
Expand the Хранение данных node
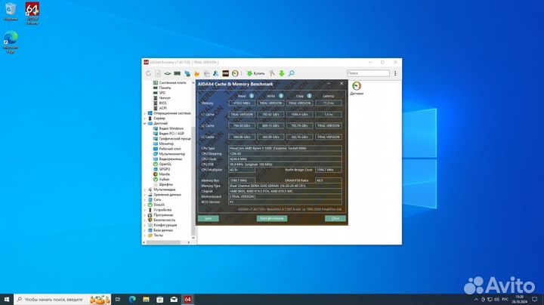144,195
